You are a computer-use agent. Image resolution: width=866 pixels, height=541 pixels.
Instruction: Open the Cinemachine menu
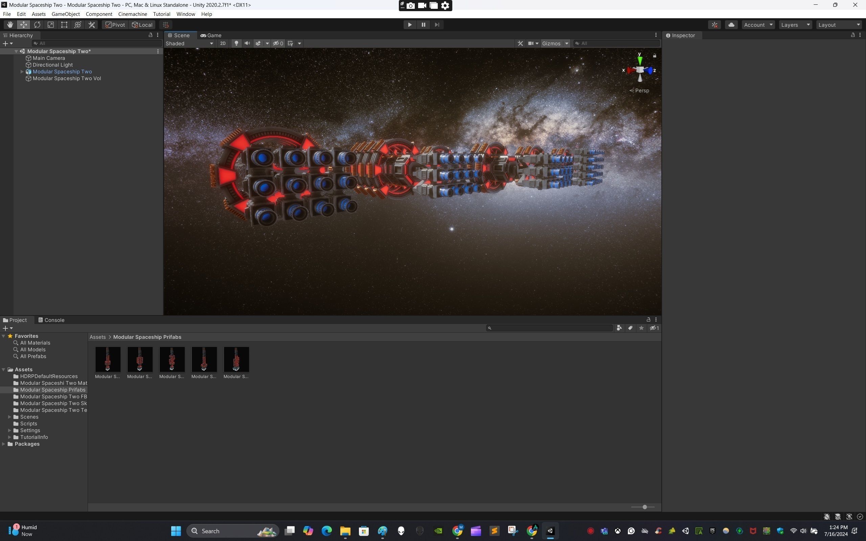pyautogui.click(x=133, y=14)
